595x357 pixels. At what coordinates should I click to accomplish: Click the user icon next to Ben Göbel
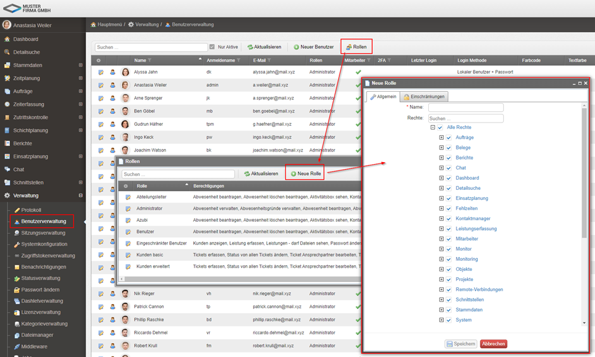[x=113, y=111]
